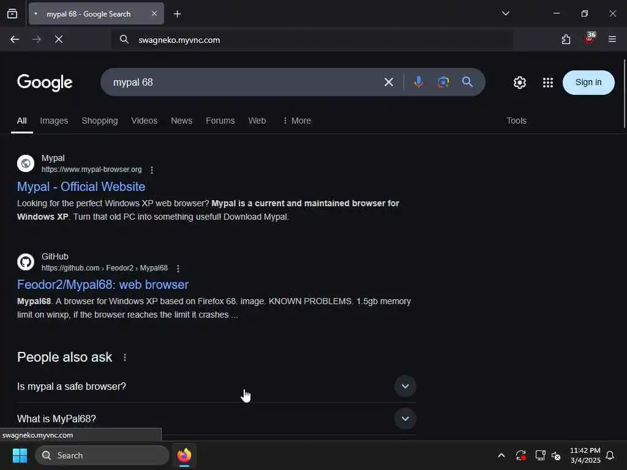Switch to Videos results

point(145,121)
